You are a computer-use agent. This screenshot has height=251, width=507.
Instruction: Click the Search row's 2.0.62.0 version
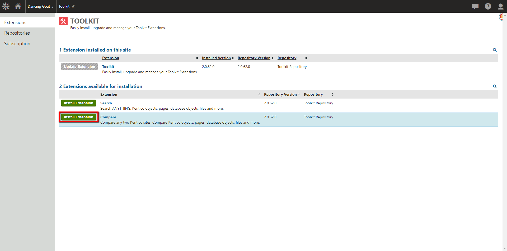[270, 103]
